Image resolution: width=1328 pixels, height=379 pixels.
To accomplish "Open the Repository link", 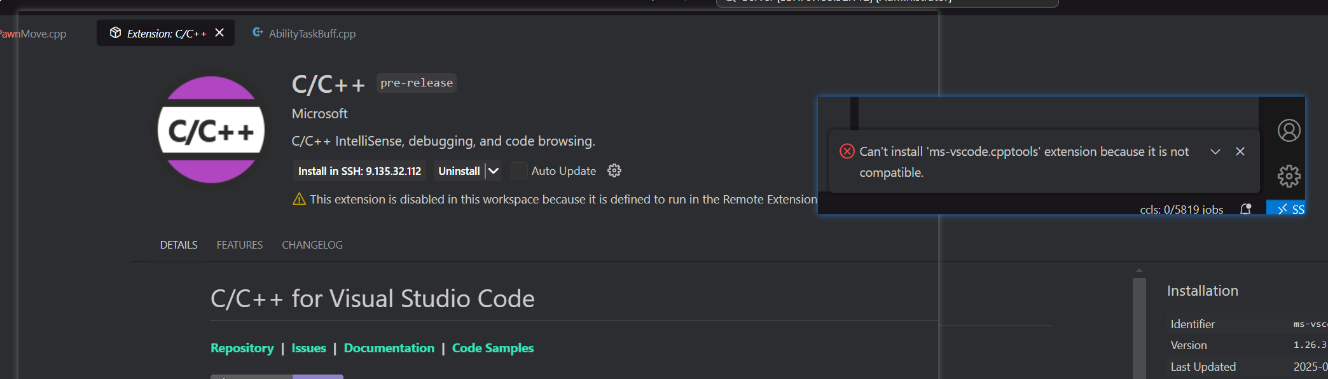I will coord(242,348).
